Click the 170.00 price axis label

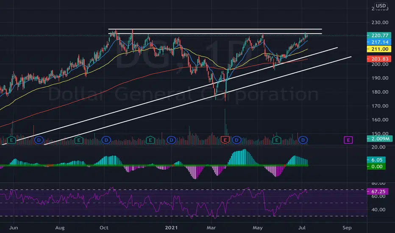tap(380, 106)
